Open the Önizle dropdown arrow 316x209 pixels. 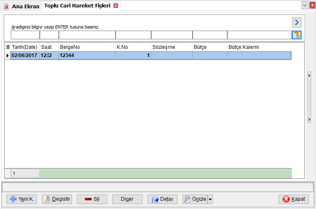coord(210,199)
